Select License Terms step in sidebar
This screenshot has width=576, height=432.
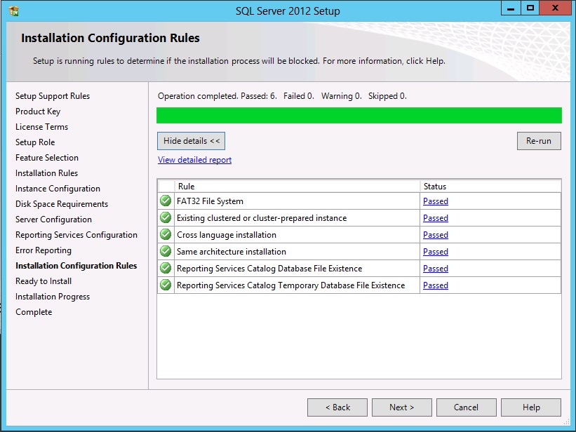[41, 127]
